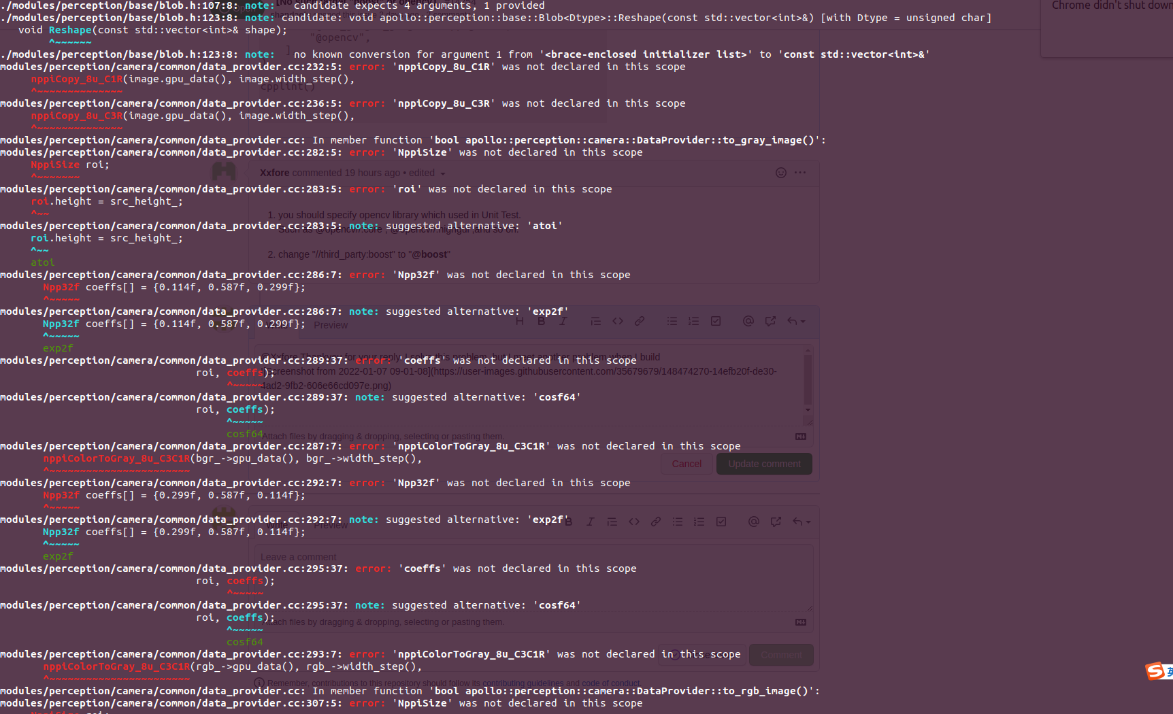Toggle blockquote formatting in the toolbar
This screenshot has height=714, width=1173.
[596, 321]
